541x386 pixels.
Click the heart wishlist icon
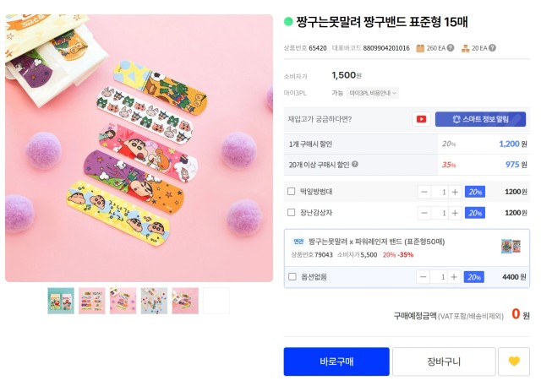[514, 362]
